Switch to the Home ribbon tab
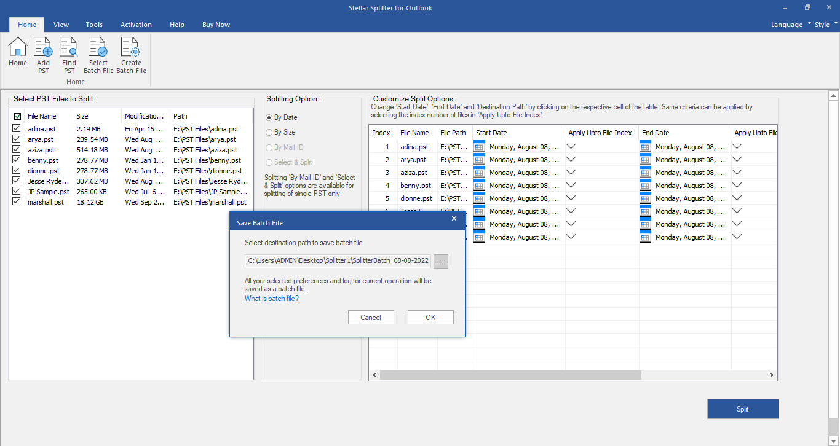Image resolution: width=840 pixels, height=446 pixels. pos(27,25)
